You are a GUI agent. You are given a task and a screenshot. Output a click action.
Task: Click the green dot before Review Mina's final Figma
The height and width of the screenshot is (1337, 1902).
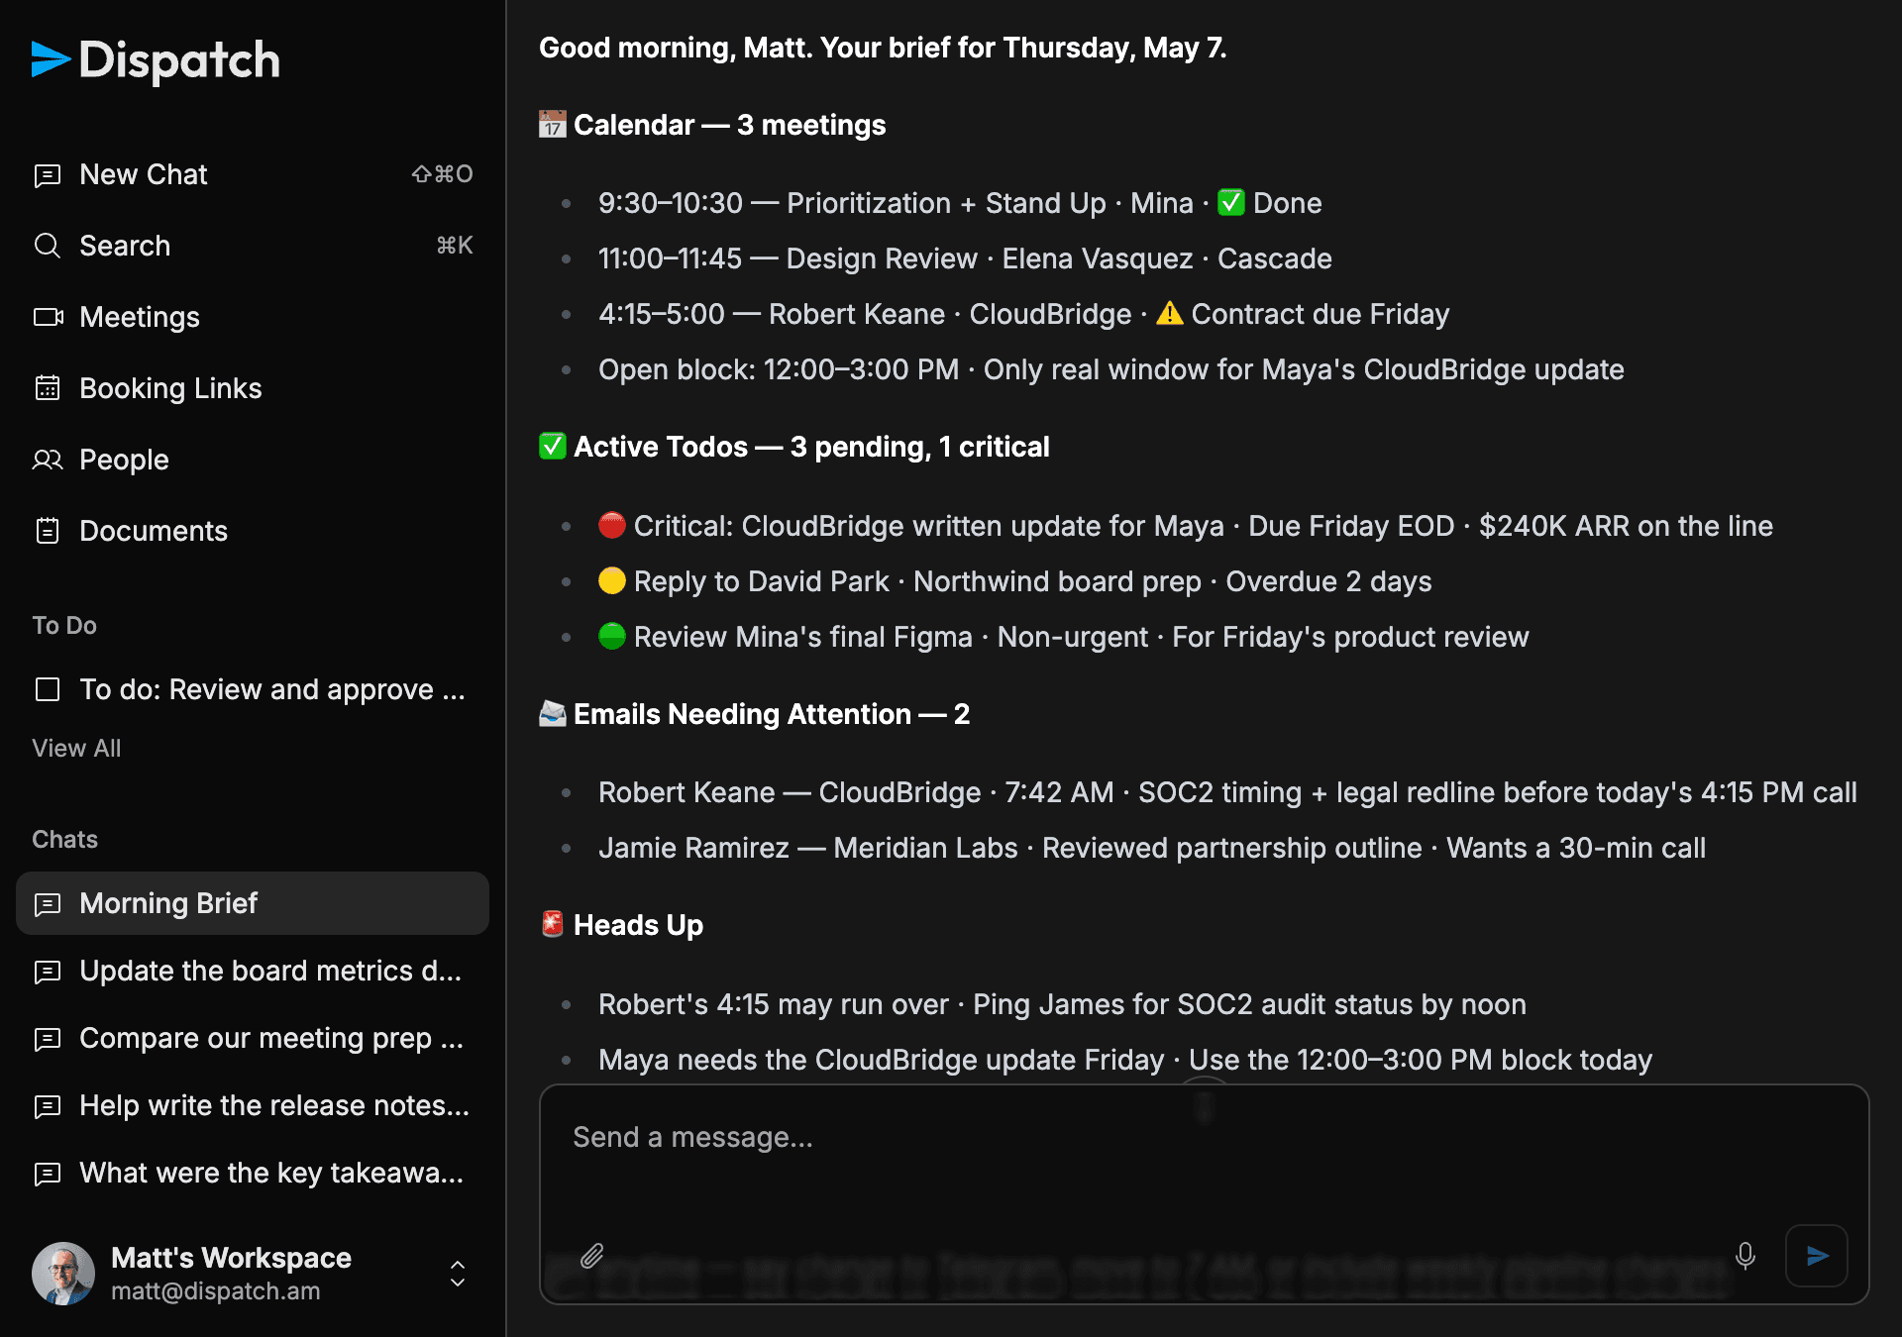pyautogui.click(x=612, y=636)
